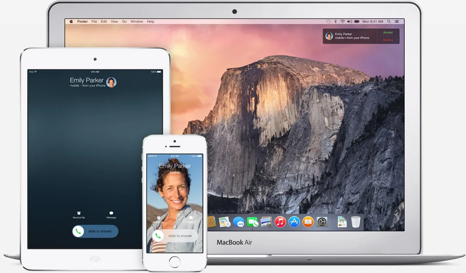Click 'mobile—from your iPhone' notification text
Viewport: 466px width, 273px height.
coord(352,38)
